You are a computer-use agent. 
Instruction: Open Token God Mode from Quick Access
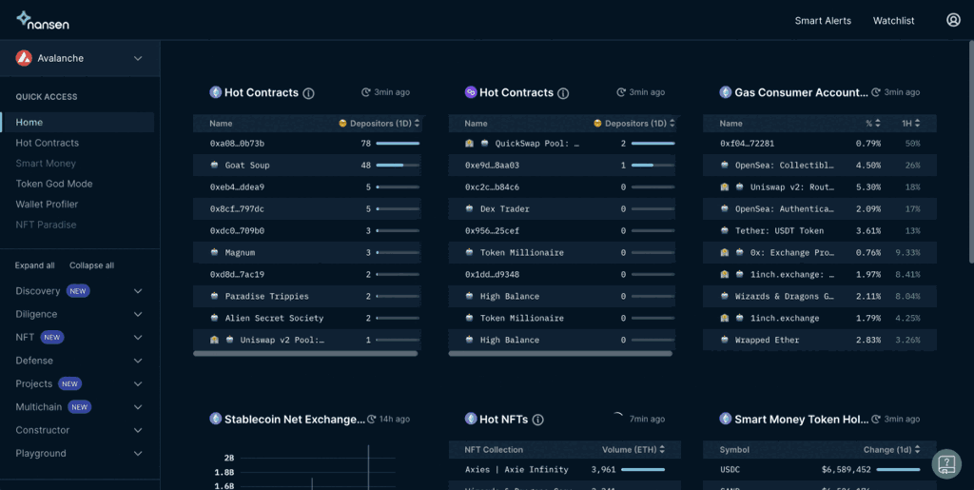(x=54, y=184)
